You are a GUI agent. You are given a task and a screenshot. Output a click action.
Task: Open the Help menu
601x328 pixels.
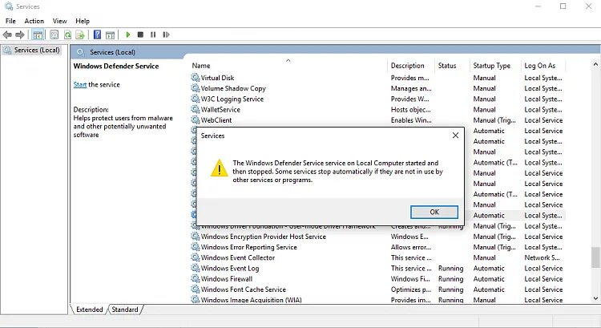coord(83,21)
